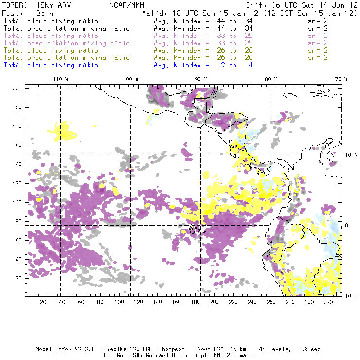Click the "320" horizontal axis tick label
The width and height of the screenshot is (360, 360).
pyautogui.click(x=328, y=302)
